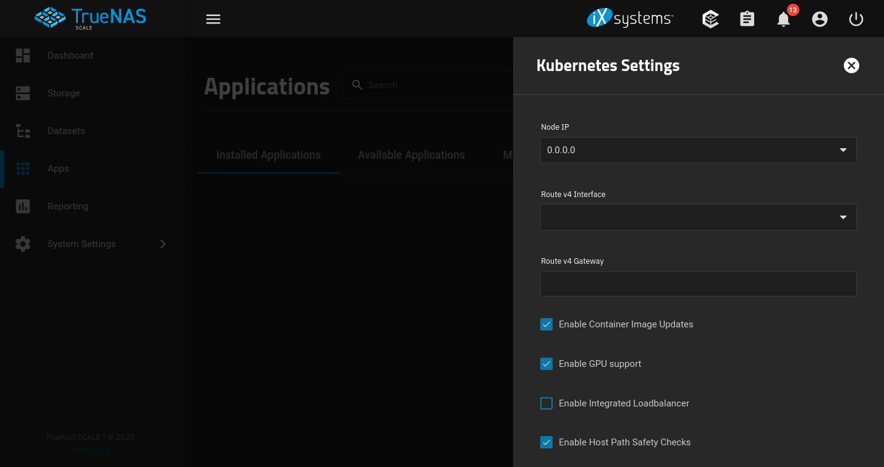
Task: Disable Enable Container Image Updates
Action: 546,324
